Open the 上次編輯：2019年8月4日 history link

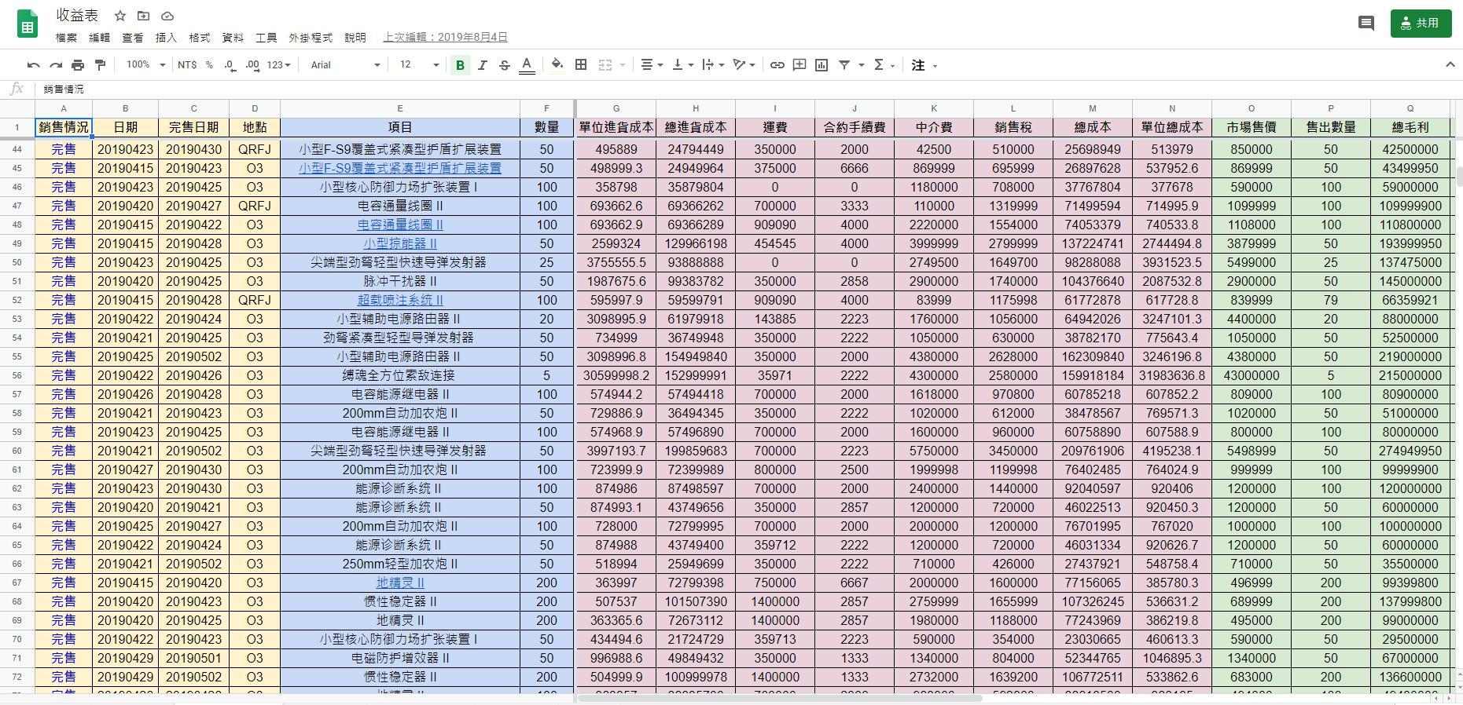point(445,38)
